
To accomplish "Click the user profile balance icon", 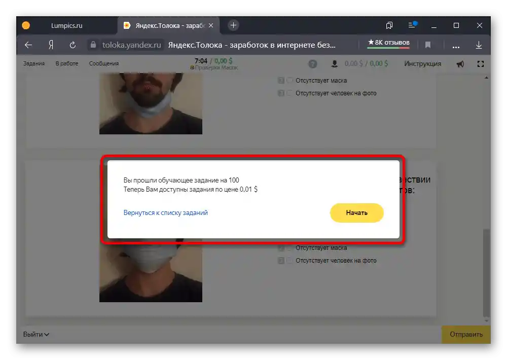I will (334, 64).
